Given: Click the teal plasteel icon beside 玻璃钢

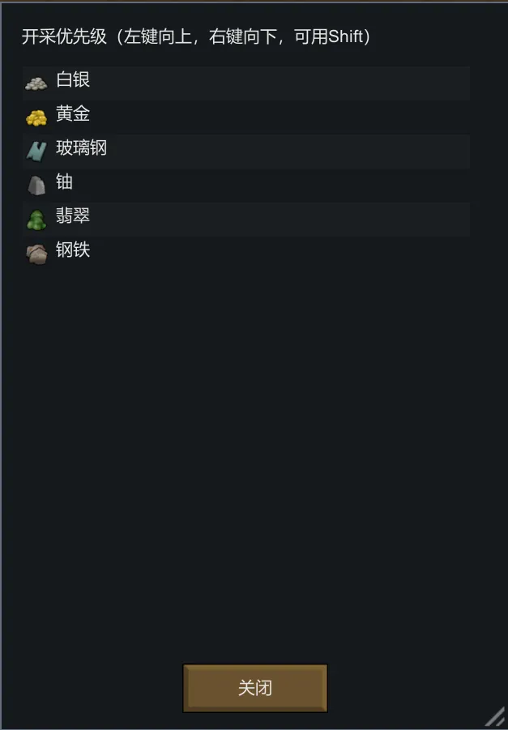Looking at the screenshot, I should tap(36, 151).
